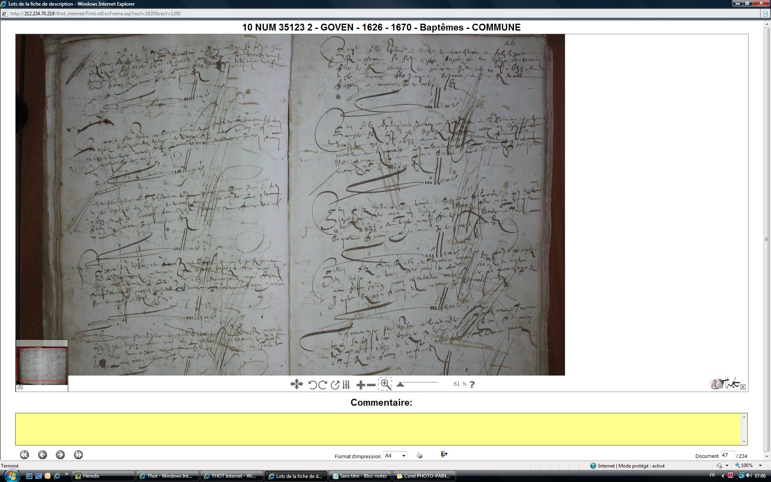The image size is (771, 482).
Task: Zoom out with the minus icon
Action: [371, 385]
